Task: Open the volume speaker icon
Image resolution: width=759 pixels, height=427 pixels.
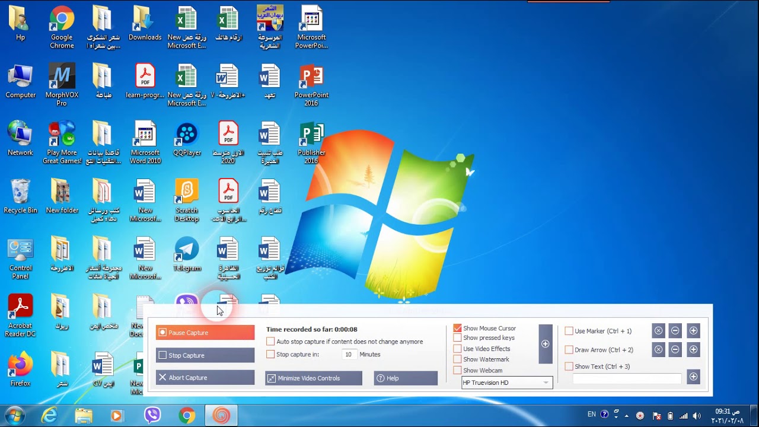Action: [x=697, y=416]
